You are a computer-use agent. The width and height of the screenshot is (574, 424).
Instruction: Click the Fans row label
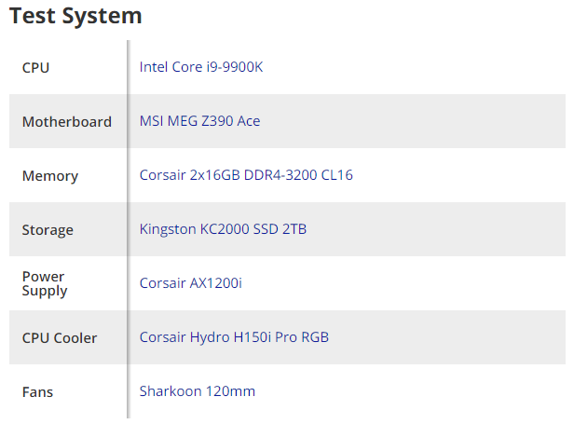coord(37,392)
